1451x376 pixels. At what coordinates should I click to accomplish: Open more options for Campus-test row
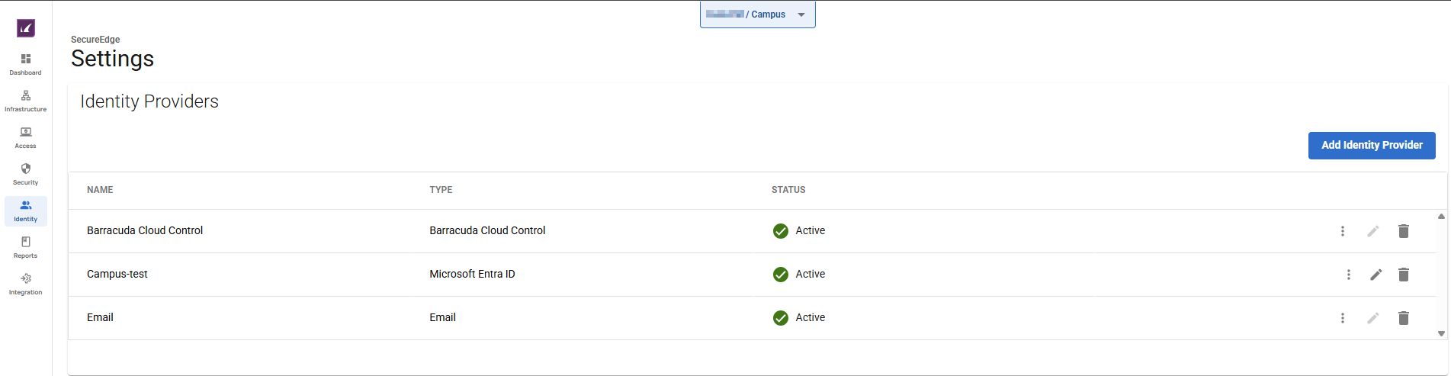[x=1348, y=275]
